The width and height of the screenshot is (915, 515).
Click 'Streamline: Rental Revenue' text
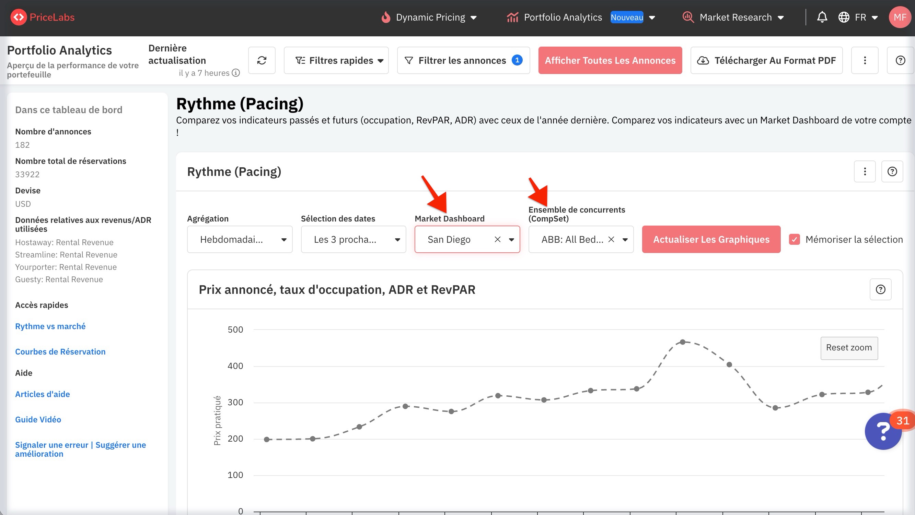(x=66, y=254)
